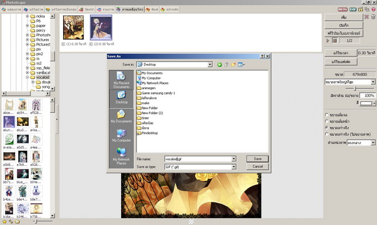Switch to the จัดหน้า tab
This screenshot has width=377, height=225.
click(87, 9)
